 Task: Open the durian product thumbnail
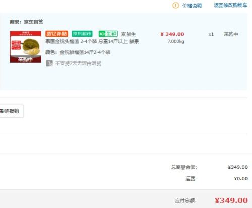pyautogui.click(x=26, y=47)
